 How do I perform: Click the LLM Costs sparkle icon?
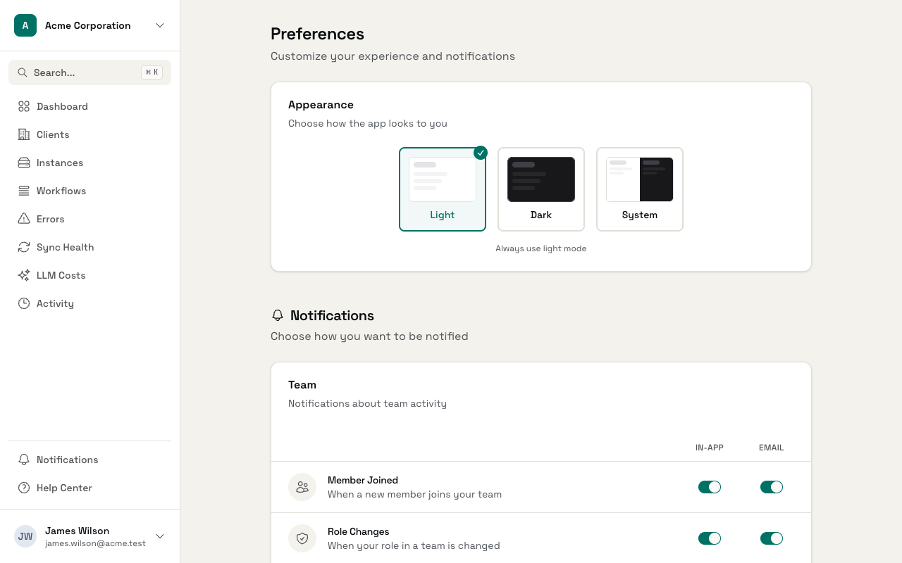pos(24,275)
